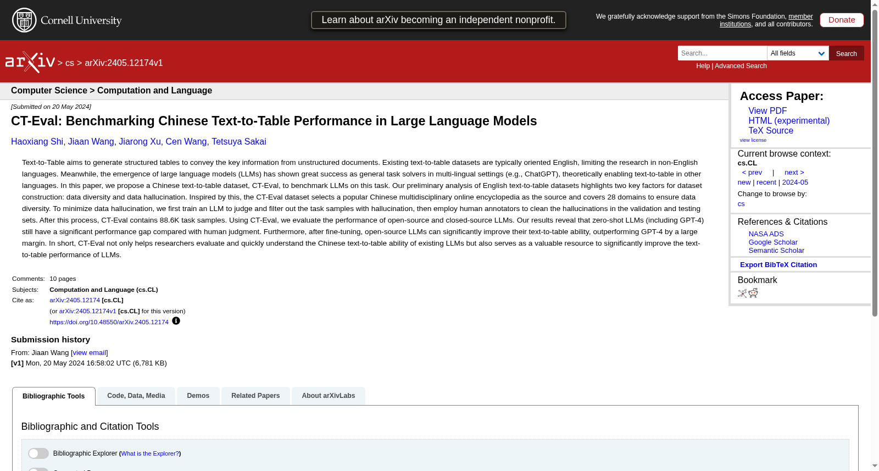Open the new listings link

744,182
